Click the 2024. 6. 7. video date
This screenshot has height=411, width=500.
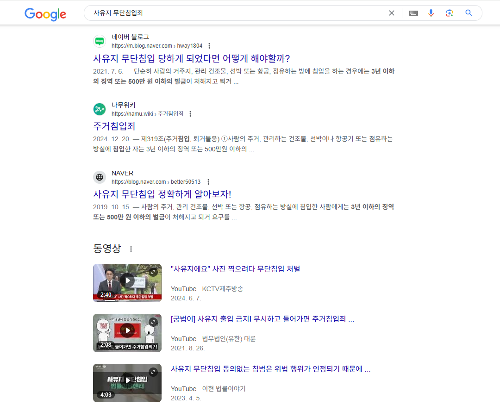coord(186,298)
